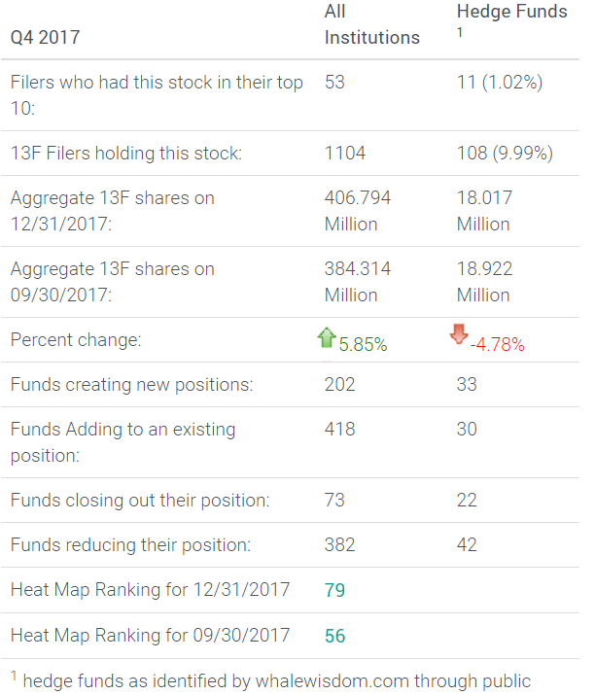This screenshot has height=695, width=595.
Task: Click the 5.85% percent change value
Action: (x=363, y=344)
